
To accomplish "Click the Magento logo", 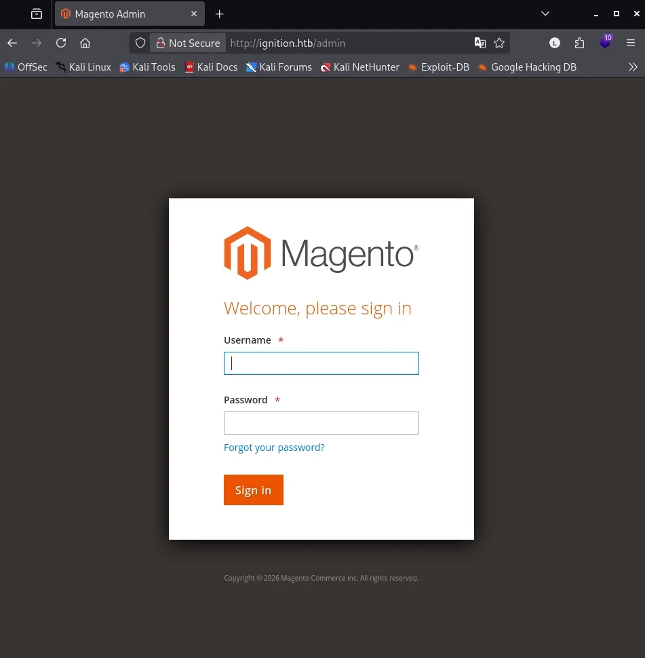I will 321,253.
